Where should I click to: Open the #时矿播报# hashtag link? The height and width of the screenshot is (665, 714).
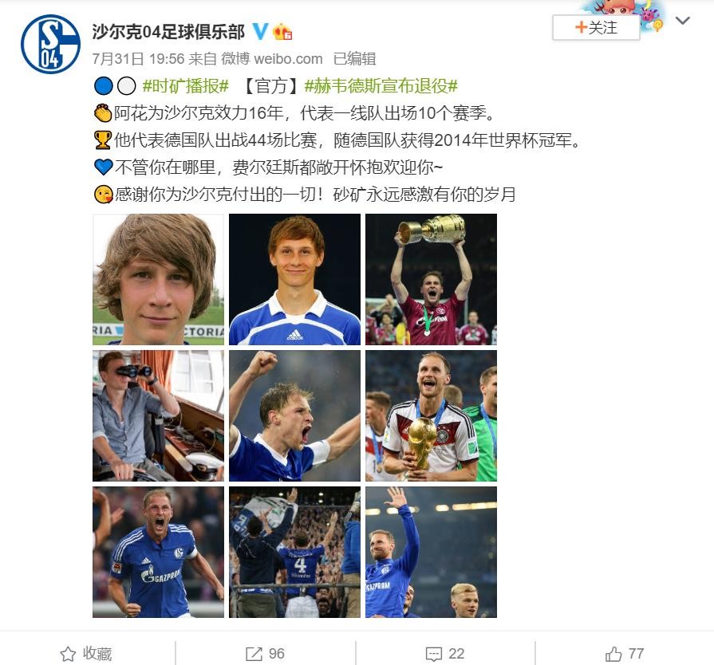pyautogui.click(x=185, y=85)
